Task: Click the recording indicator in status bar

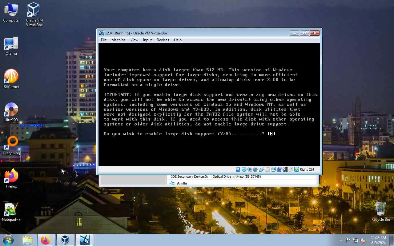Action: tap(279, 169)
